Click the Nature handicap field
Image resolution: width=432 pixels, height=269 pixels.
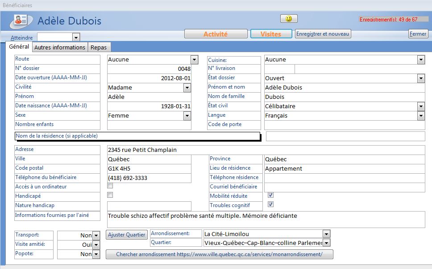pos(149,206)
